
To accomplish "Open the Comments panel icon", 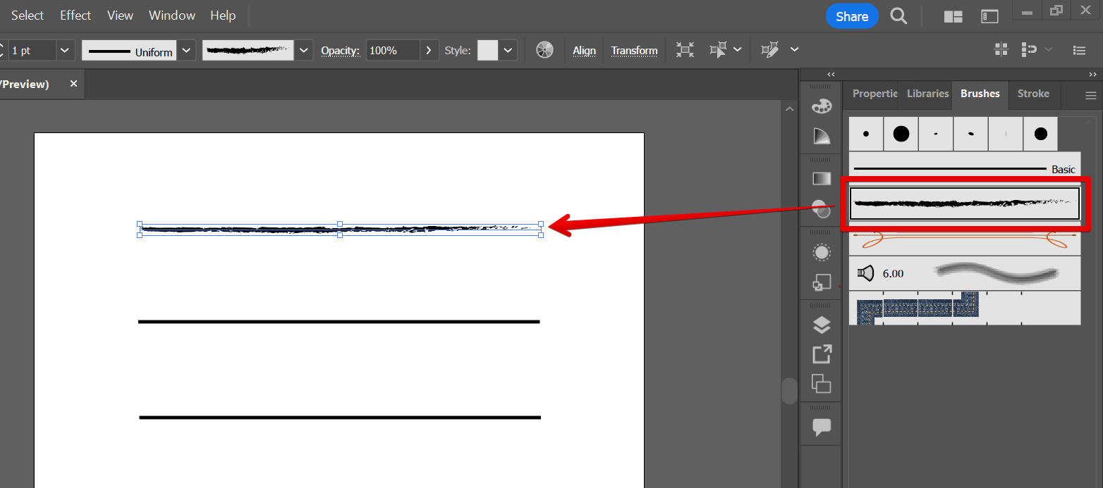I will (822, 427).
